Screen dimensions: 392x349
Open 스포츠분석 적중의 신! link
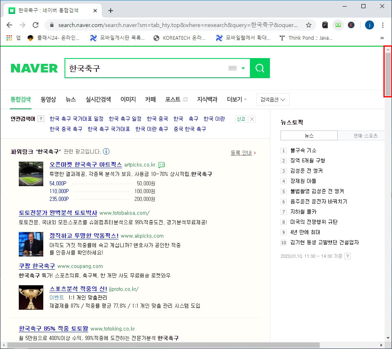coord(78,289)
